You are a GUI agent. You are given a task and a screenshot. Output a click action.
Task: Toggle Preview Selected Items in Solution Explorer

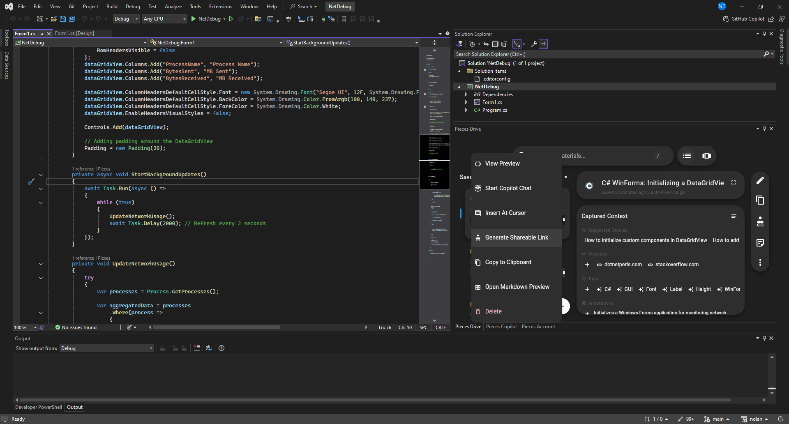pos(543,44)
